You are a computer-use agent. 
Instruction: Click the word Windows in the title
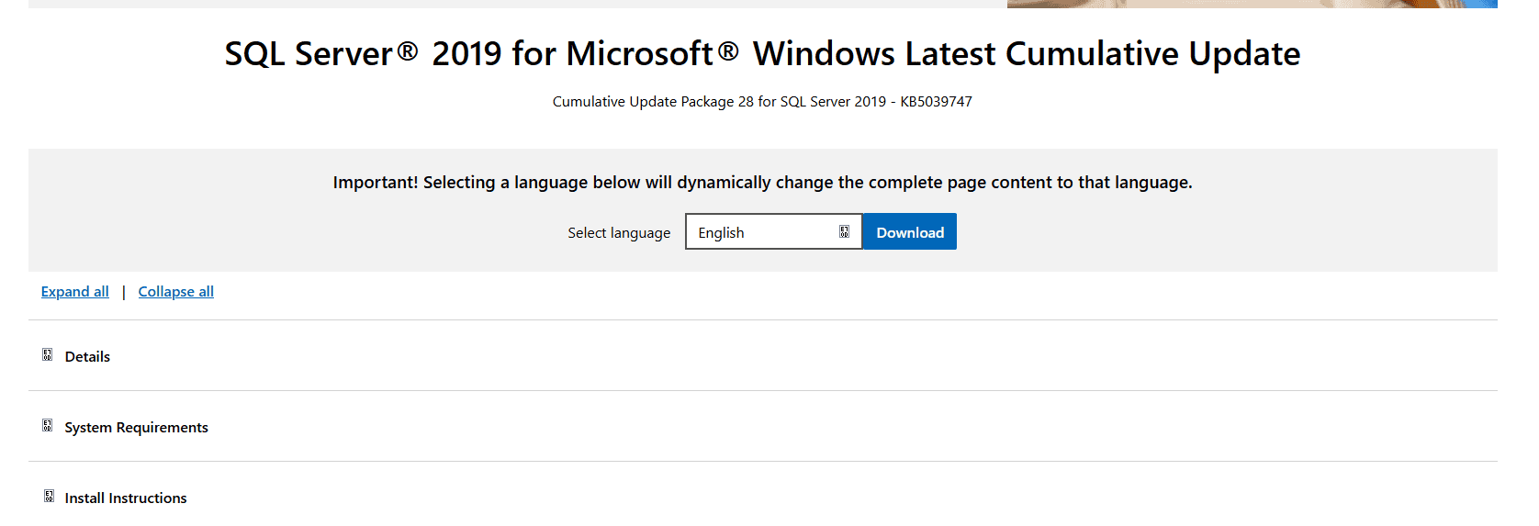824,54
